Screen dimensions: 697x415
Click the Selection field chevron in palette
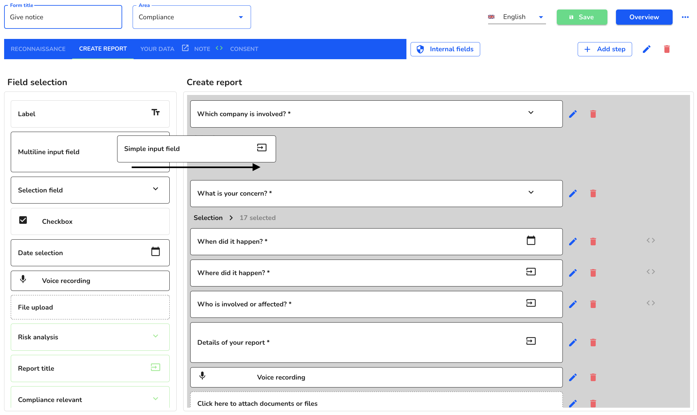[155, 189]
